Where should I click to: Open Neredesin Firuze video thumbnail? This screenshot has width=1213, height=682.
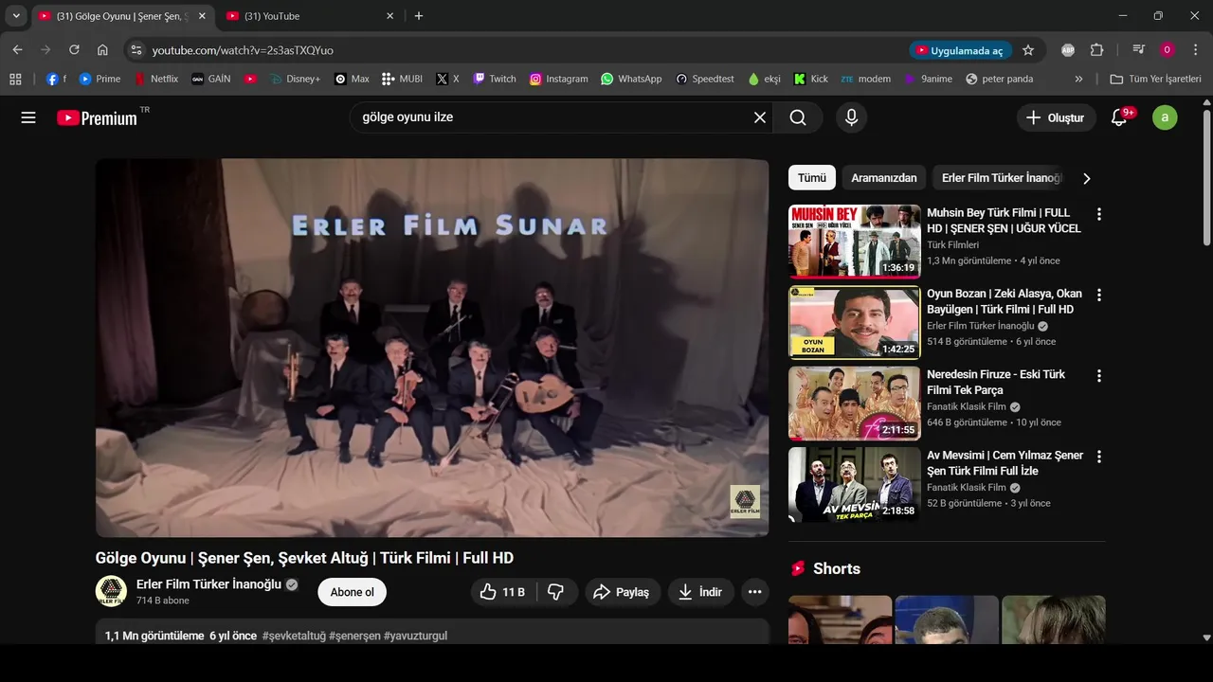point(854,404)
